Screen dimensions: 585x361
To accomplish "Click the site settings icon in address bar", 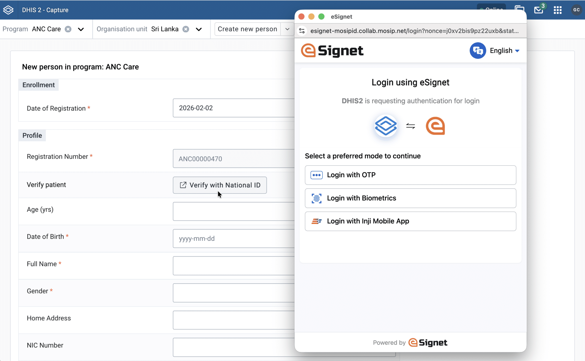I will (x=302, y=31).
